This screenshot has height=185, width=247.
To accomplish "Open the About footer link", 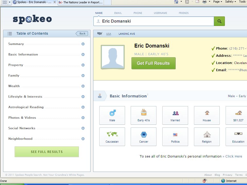I will click(x=208, y=175).
